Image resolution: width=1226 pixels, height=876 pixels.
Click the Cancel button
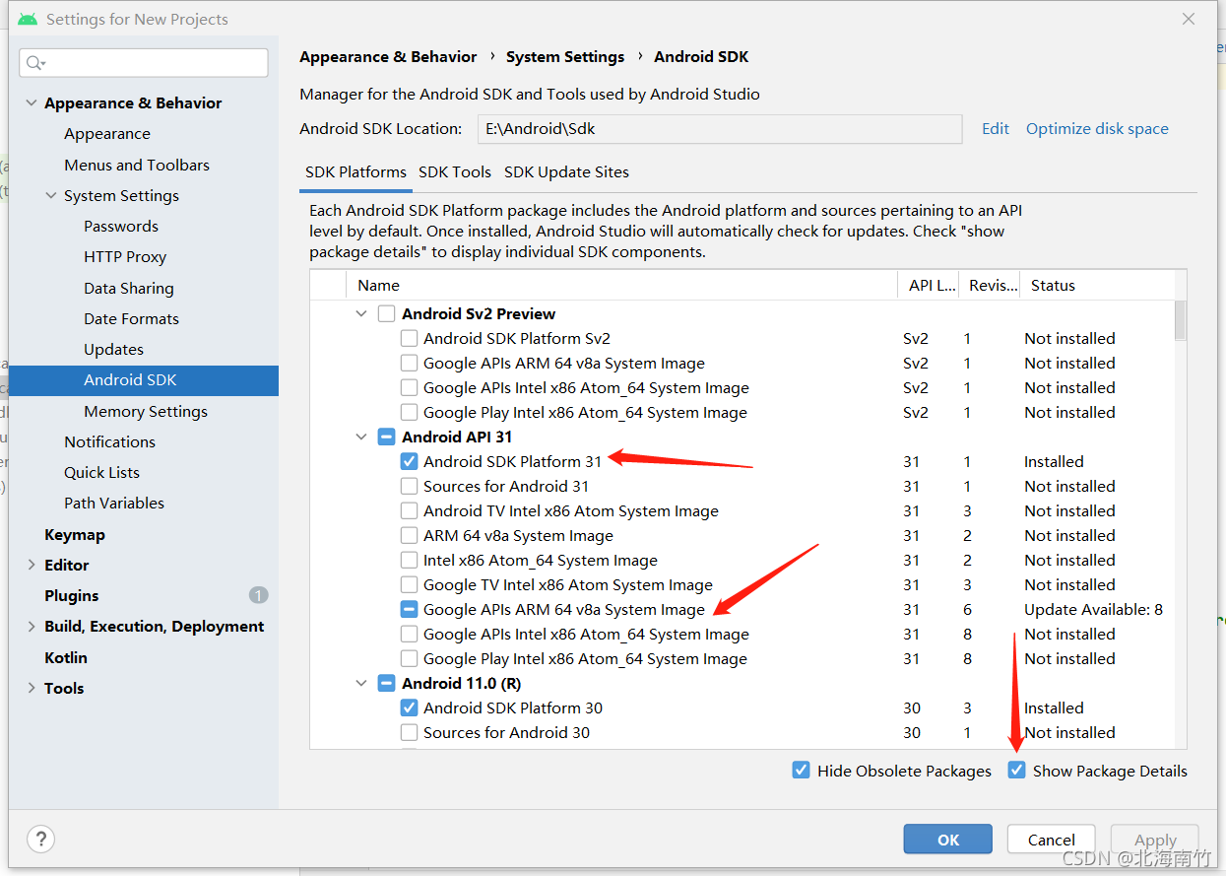click(x=1052, y=840)
